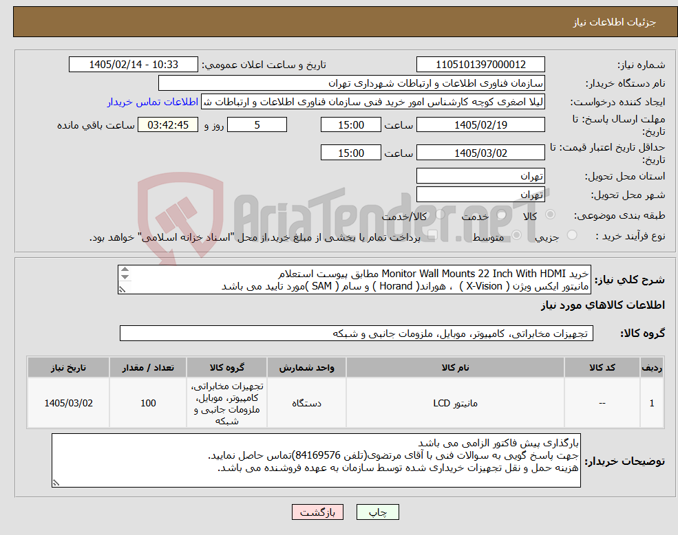Click the request creator name field

point(372,102)
